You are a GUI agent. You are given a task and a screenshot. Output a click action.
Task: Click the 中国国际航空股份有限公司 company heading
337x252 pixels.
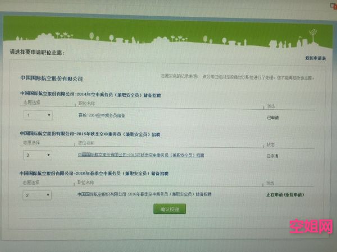point(52,78)
